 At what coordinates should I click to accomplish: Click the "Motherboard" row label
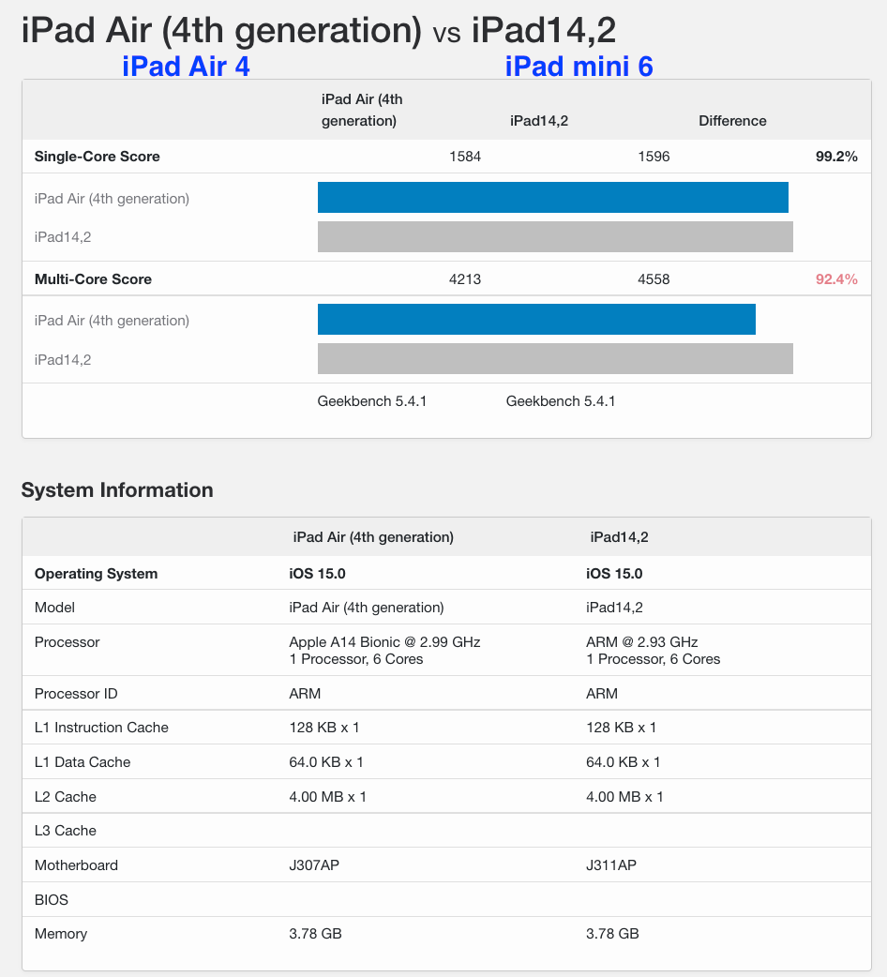tap(76, 865)
